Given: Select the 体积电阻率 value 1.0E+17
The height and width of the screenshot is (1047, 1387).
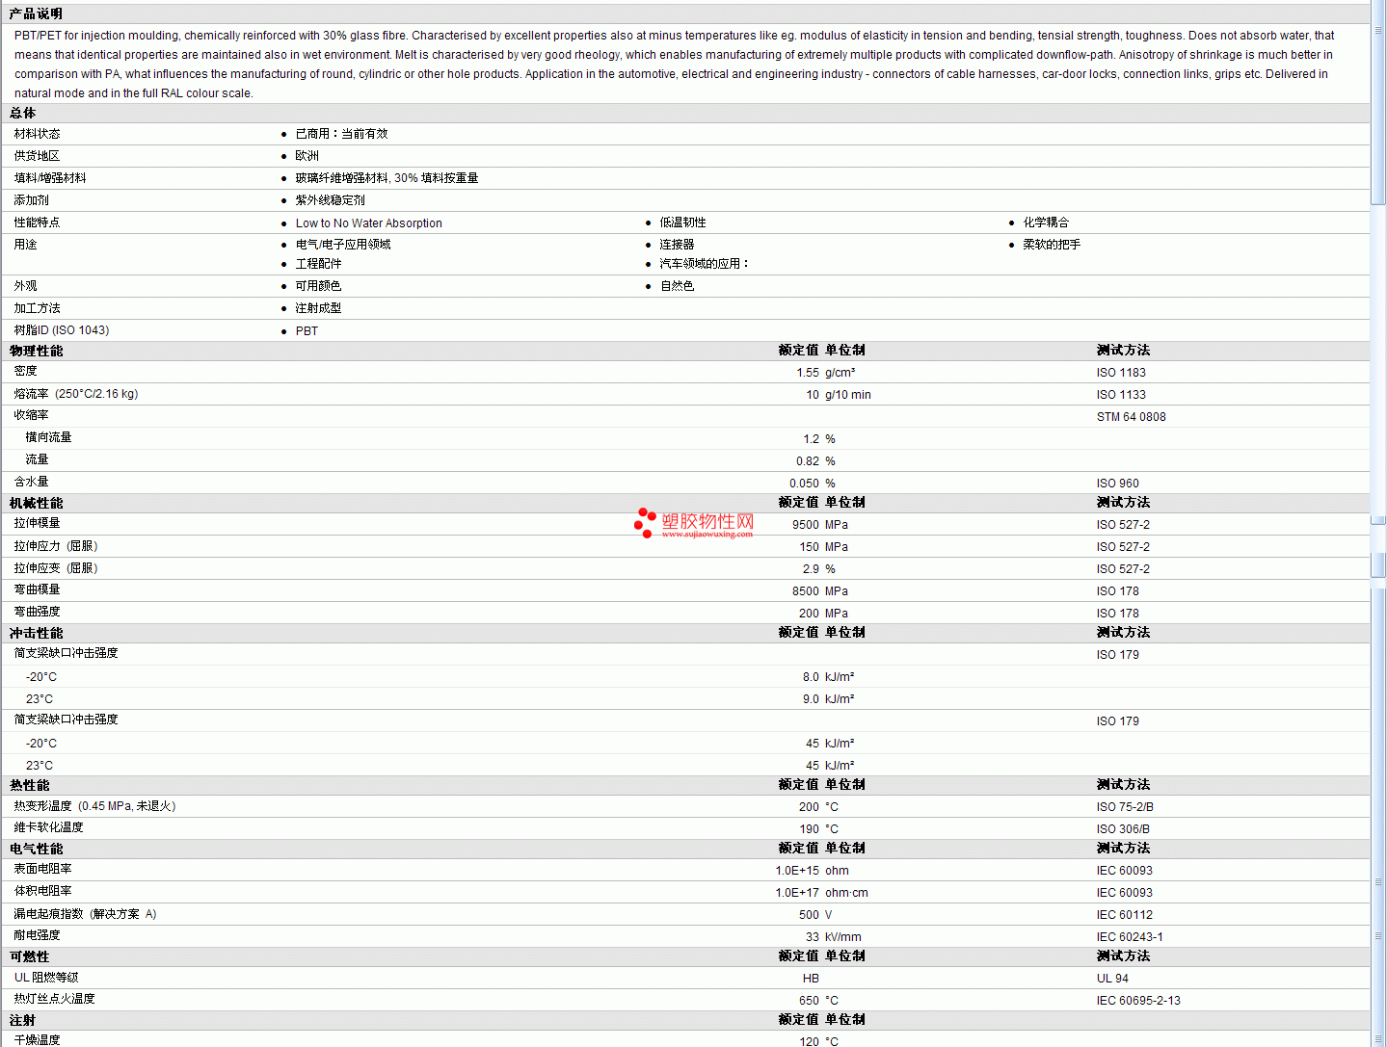Looking at the screenshot, I should [x=797, y=893].
